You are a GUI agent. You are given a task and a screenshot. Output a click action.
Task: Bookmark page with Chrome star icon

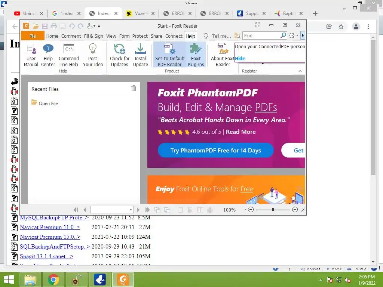tap(341, 27)
